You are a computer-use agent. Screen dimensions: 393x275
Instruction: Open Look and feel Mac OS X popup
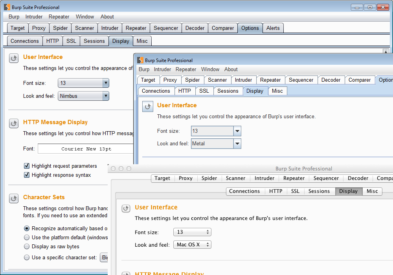point(192,245)
